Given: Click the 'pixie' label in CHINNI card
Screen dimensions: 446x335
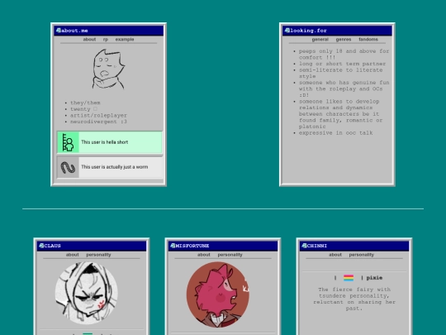Looking at the screenshot, I should [x=374, y=278].
